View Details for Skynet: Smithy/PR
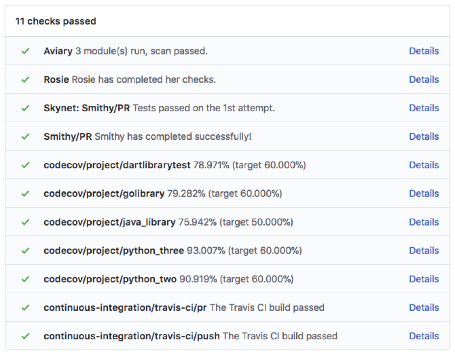 click(x=424, y=108)
